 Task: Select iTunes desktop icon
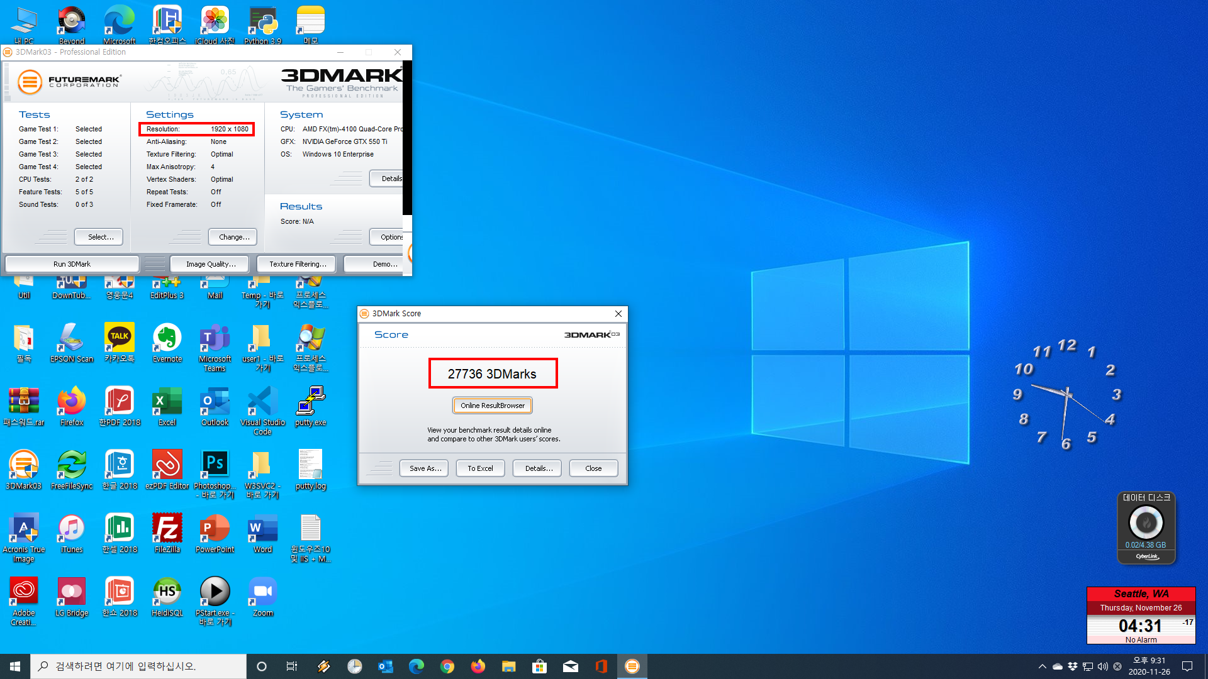tap(72, 534)
